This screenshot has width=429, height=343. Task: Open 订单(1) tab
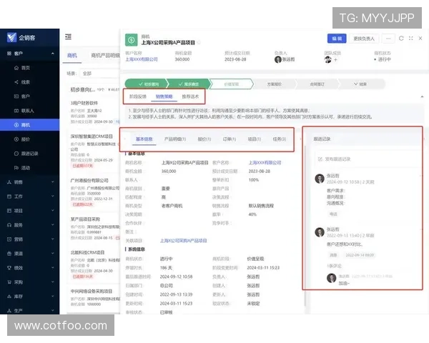[230, 139]
